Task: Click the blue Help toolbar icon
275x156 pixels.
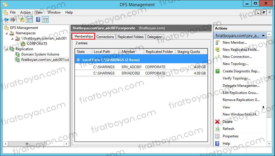Action: [x=38, y=19]
